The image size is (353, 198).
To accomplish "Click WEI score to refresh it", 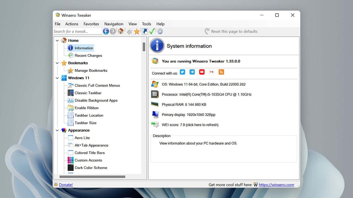I will pos(190,125).
